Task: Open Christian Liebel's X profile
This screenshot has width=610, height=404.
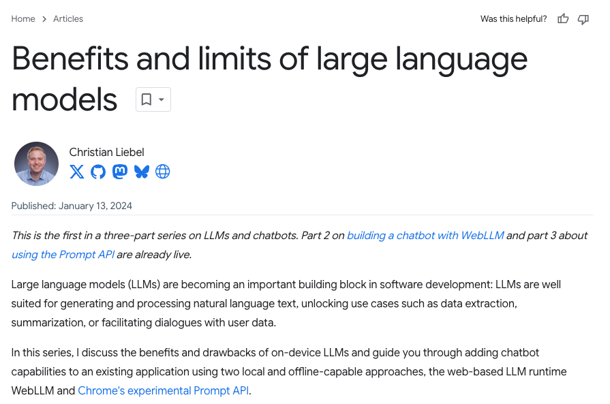Action: coord(77,172)
